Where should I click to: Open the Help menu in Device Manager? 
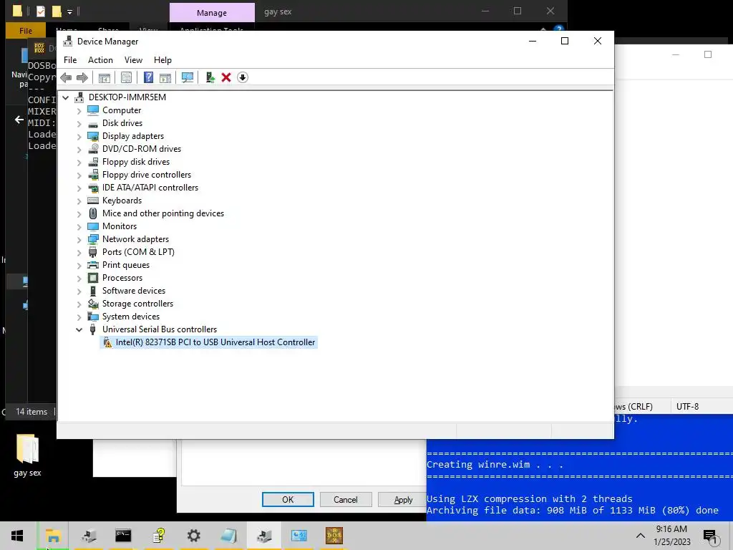point(162,60)
